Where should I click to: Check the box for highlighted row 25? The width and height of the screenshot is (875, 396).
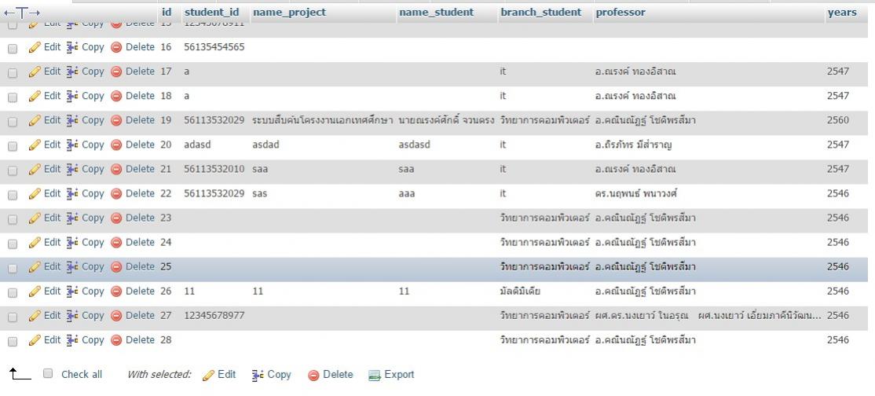[13, 268]
